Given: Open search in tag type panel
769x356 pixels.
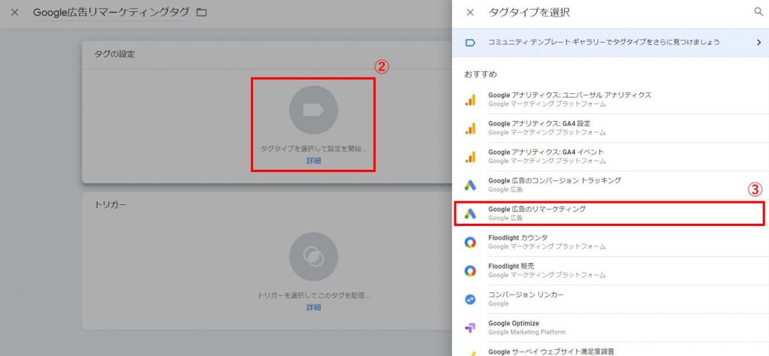Looking at the screenshot, I should click(758, 12).
